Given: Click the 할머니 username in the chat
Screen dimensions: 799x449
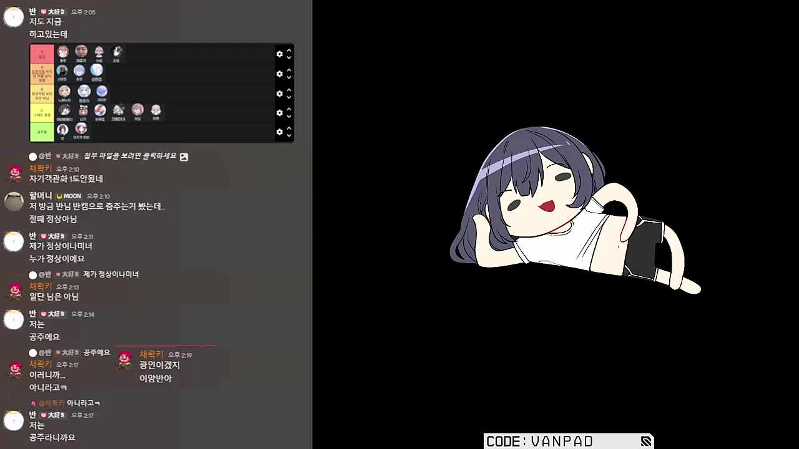Looking at the screenshot, I should coord(41,196).
